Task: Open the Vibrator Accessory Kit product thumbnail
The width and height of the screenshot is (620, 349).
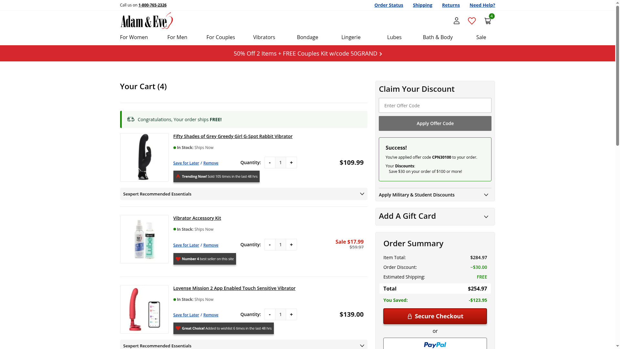Action: tap(144, 239)
